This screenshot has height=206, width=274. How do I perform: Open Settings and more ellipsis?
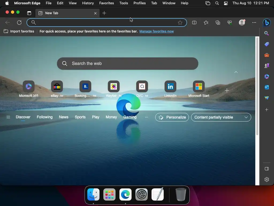click(x=254, y=23)
